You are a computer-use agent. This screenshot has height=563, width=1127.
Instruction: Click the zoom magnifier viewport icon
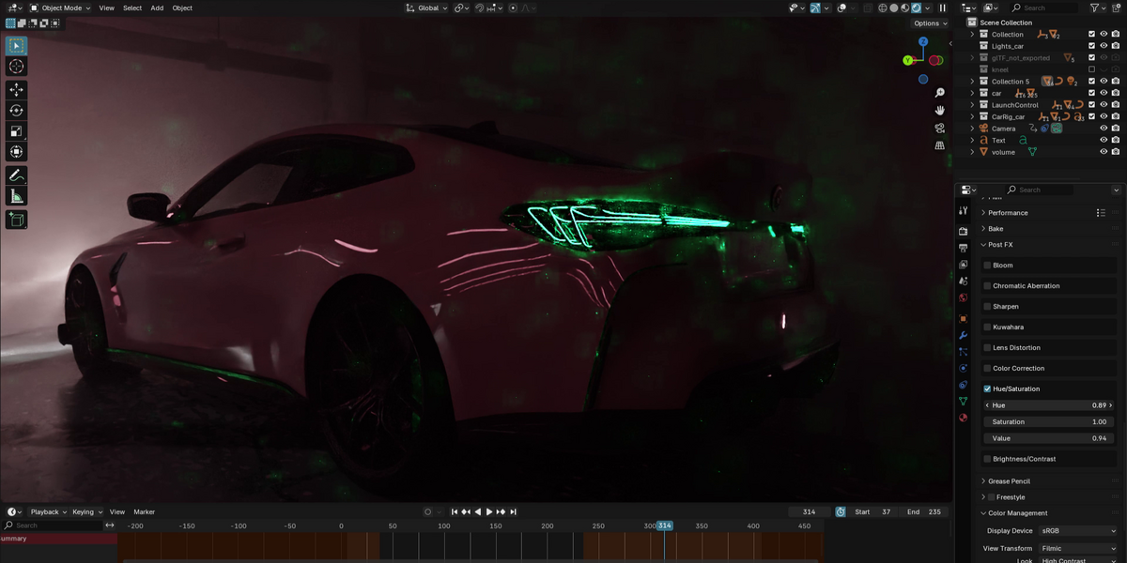click(939, 93)
